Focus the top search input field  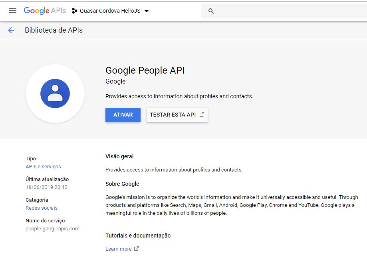click(x=288, y=11)
